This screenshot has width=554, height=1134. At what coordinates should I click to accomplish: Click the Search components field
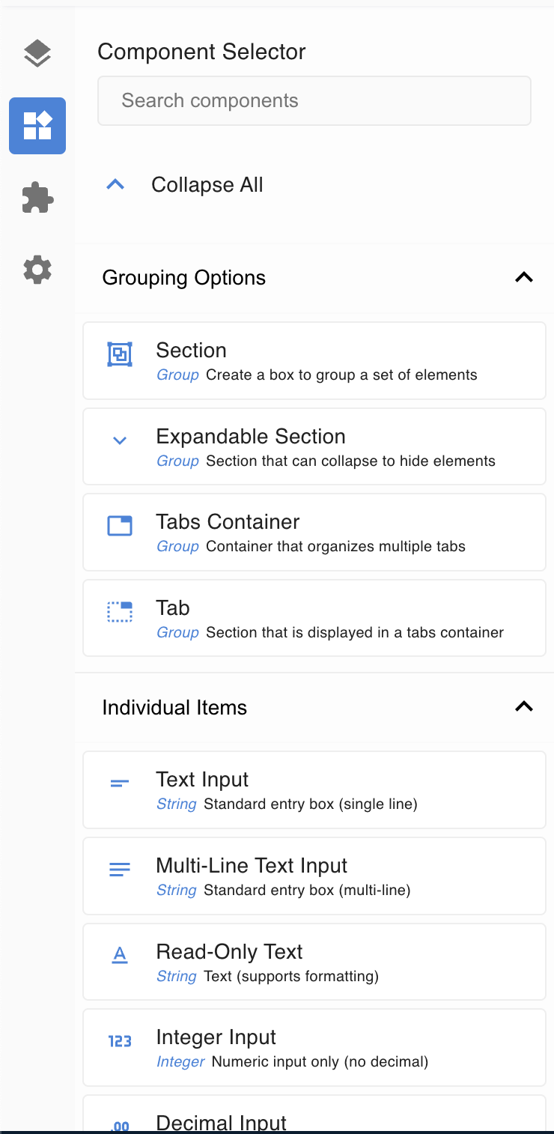tap(314, 101)
